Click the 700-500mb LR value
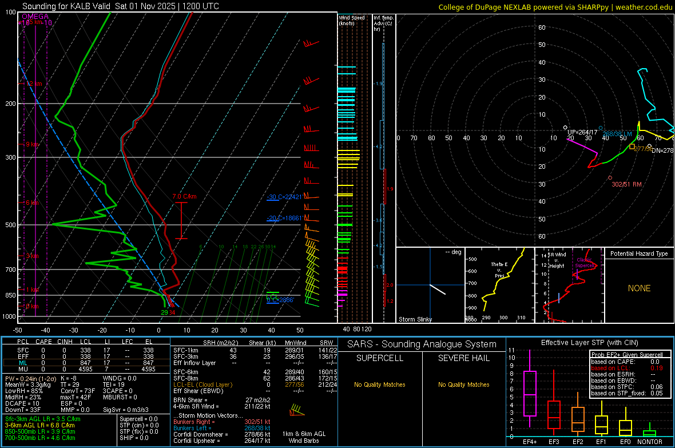 pos(40,438)
